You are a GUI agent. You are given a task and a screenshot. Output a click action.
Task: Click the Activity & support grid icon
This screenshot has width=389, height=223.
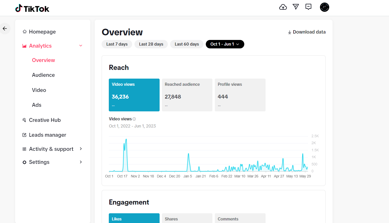(x=24, y=149)
